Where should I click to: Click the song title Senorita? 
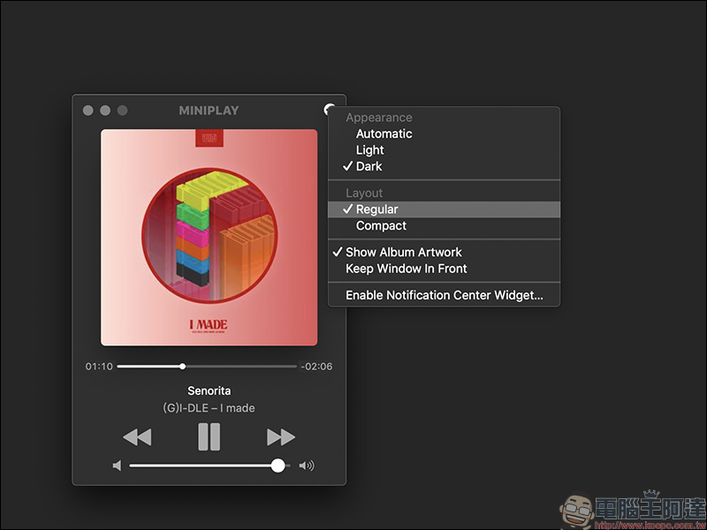(x=209, y=390)
